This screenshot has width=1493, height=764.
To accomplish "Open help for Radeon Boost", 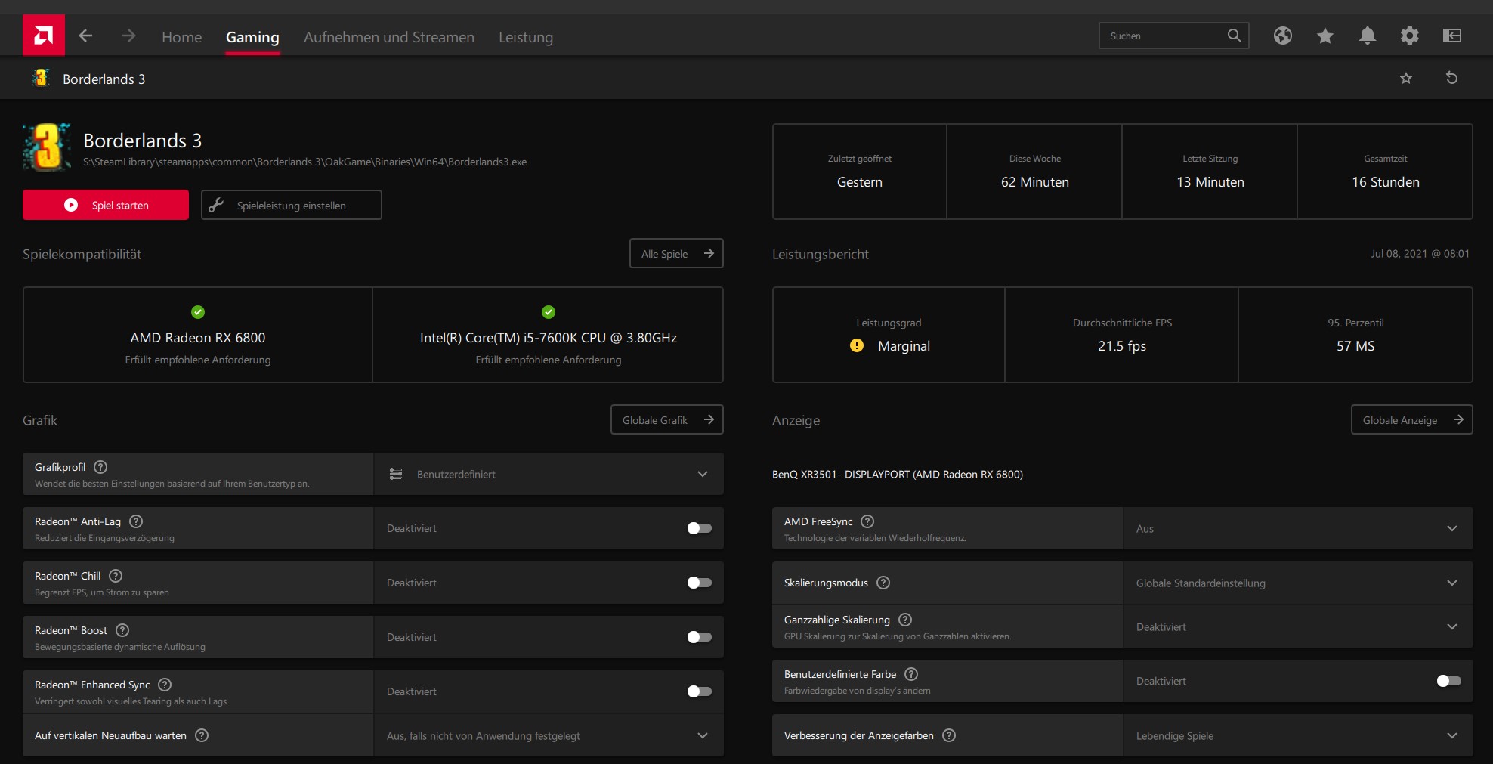I will pyautogui.click(x=122, y=630).
